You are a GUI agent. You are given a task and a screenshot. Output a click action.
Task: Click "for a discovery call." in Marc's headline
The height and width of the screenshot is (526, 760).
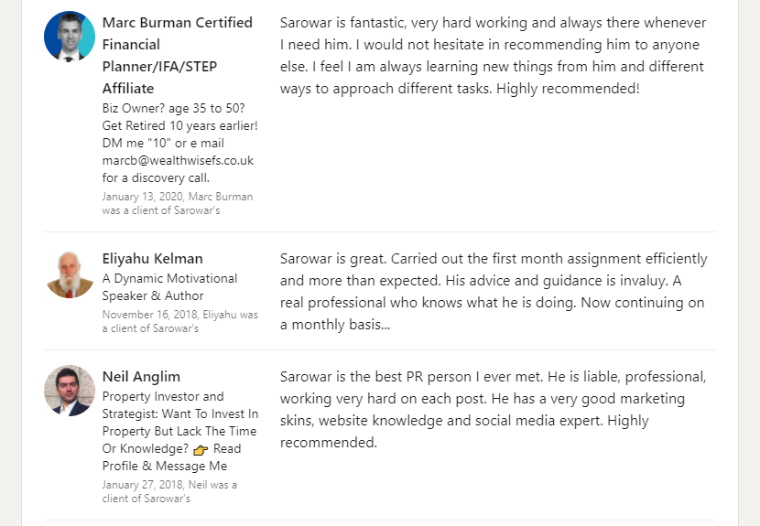156,177
